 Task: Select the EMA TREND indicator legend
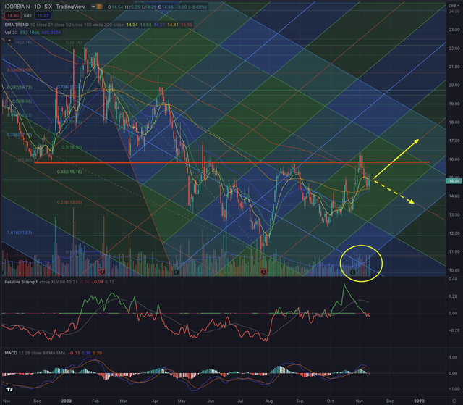pyautogui.click(x=17, y=25)
